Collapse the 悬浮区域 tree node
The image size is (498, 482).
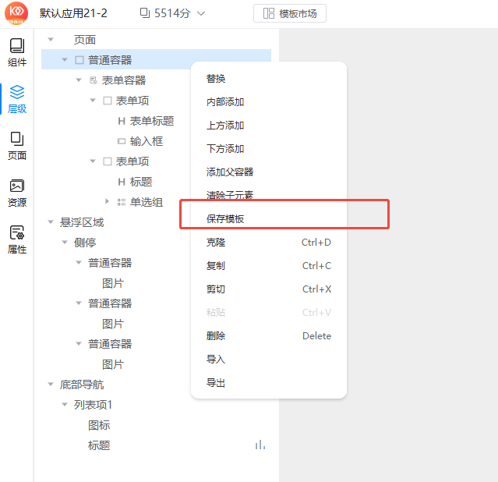pyautogui.click(x=51, y=222)
